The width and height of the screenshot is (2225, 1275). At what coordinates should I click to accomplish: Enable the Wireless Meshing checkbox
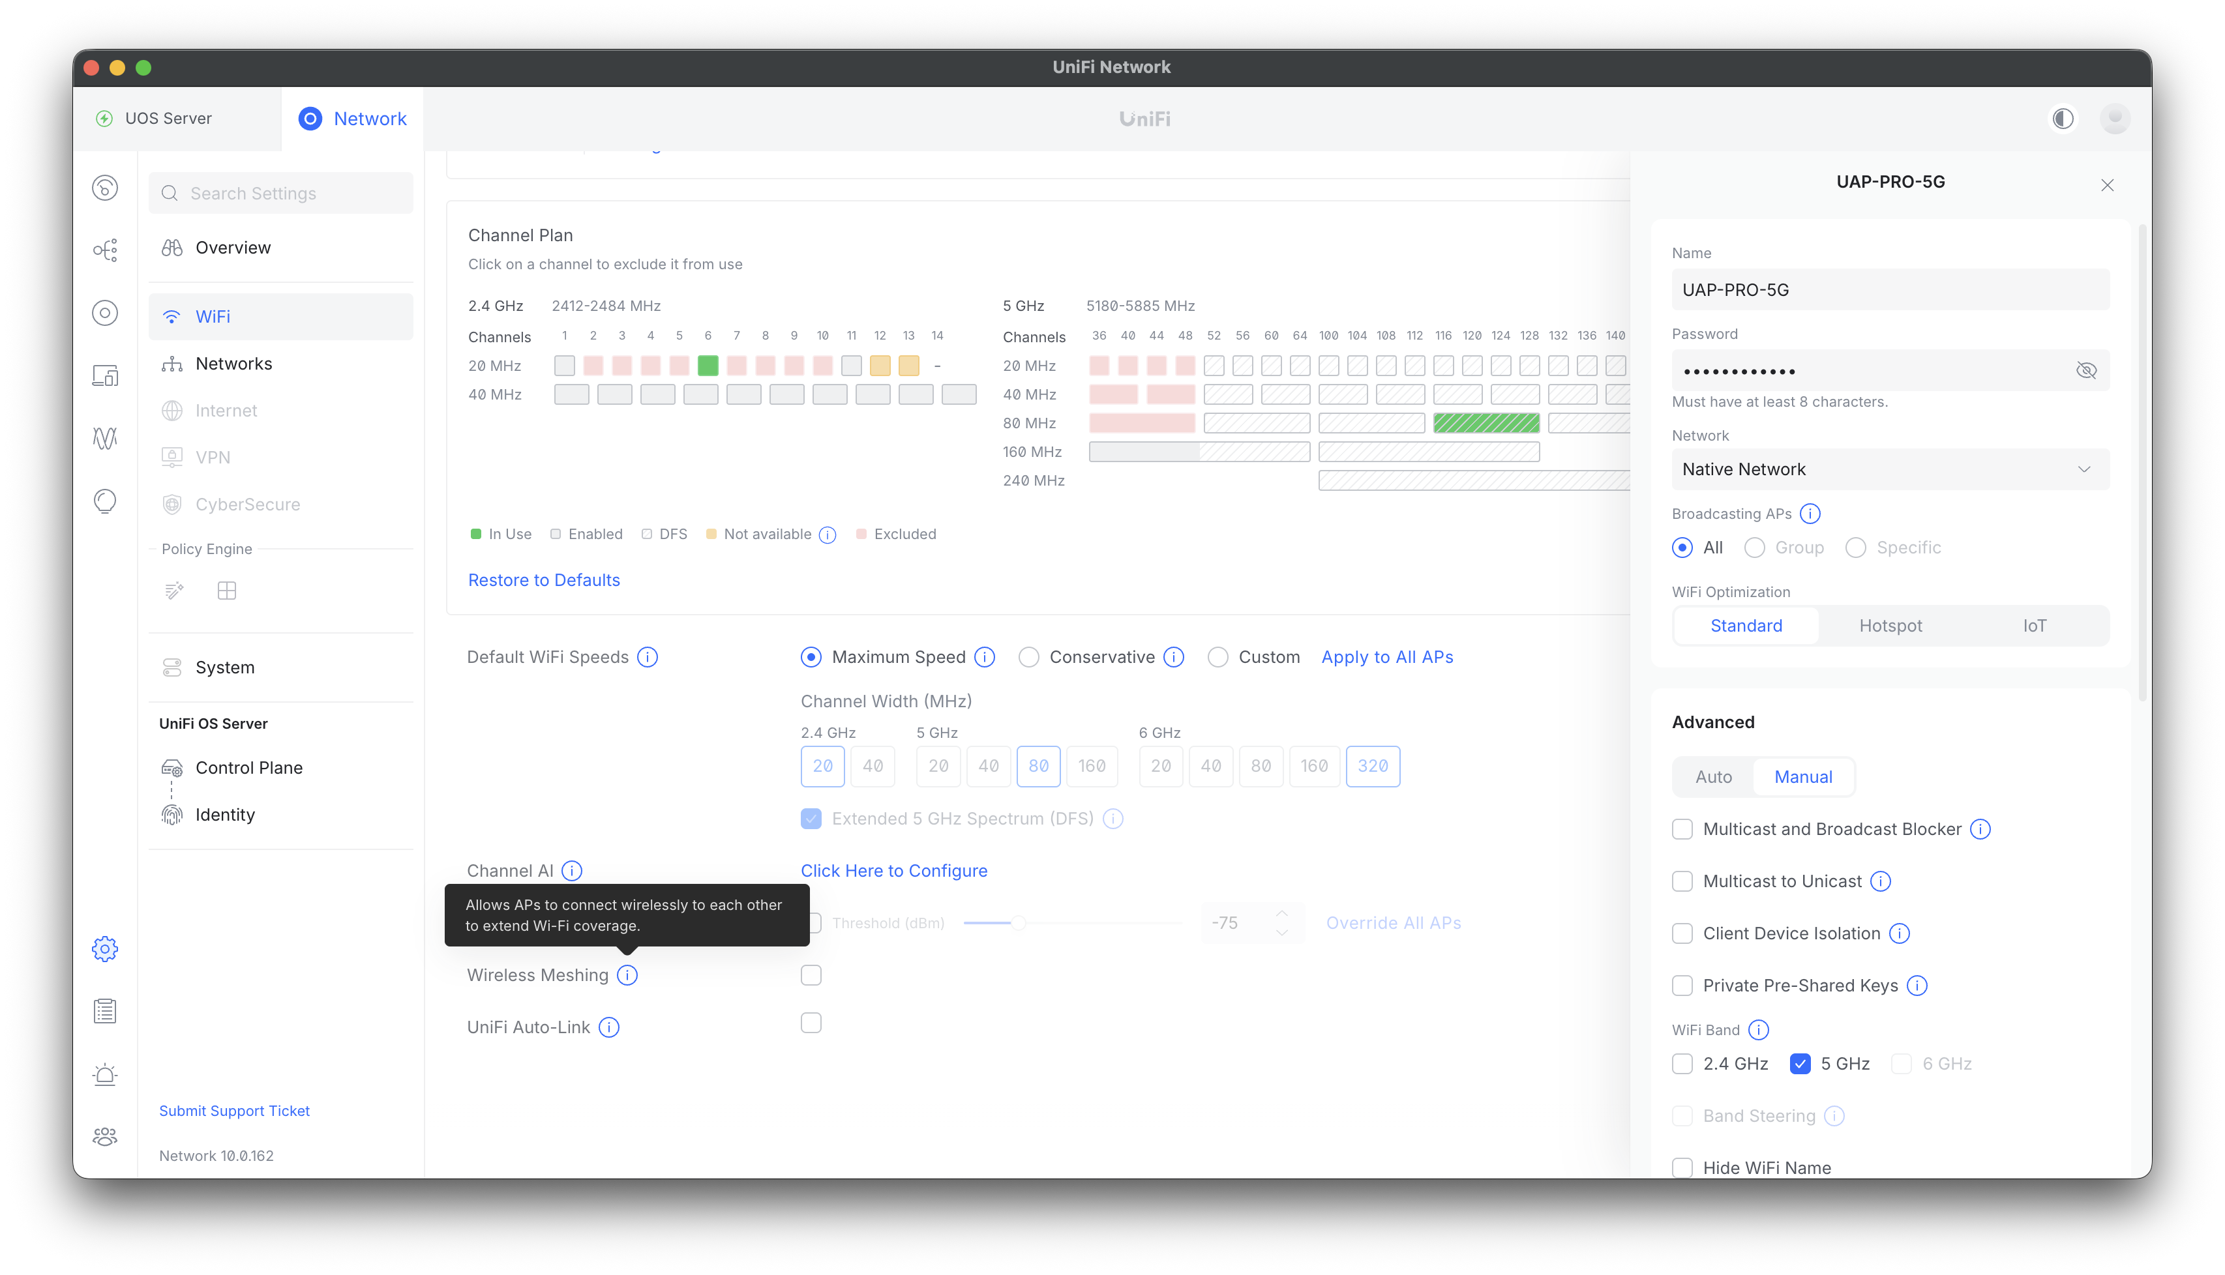pyautogui.click(x=811, y=975)
